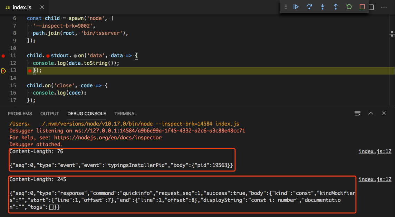
Task: Close the bottom panel with the X icon
Action: pos(384,113)
